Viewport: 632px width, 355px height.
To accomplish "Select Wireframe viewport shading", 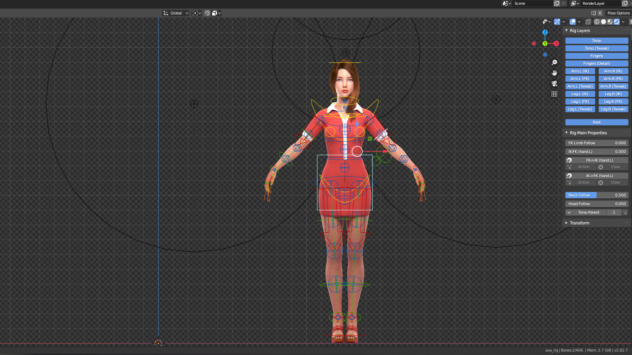I will coord(597,22).
